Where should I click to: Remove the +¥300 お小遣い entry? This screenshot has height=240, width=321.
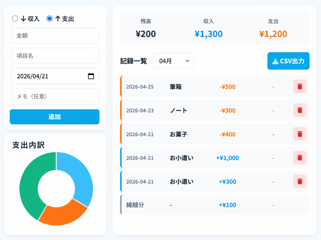300,181
